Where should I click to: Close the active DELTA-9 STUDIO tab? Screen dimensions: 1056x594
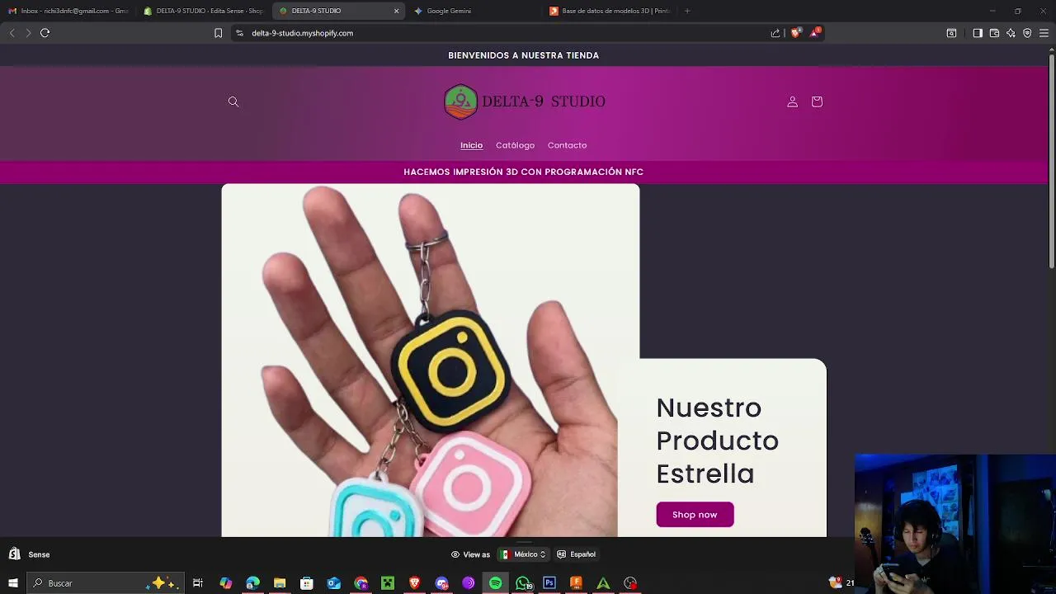tap(396, 11)
